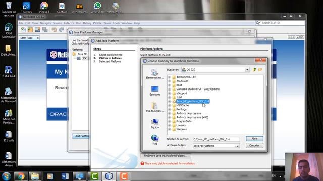Click NetBeans New File toolbar icon
323x181 pixels.
tap(24, 30)
